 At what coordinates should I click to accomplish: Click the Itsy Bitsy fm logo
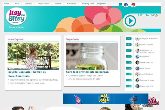16,16
